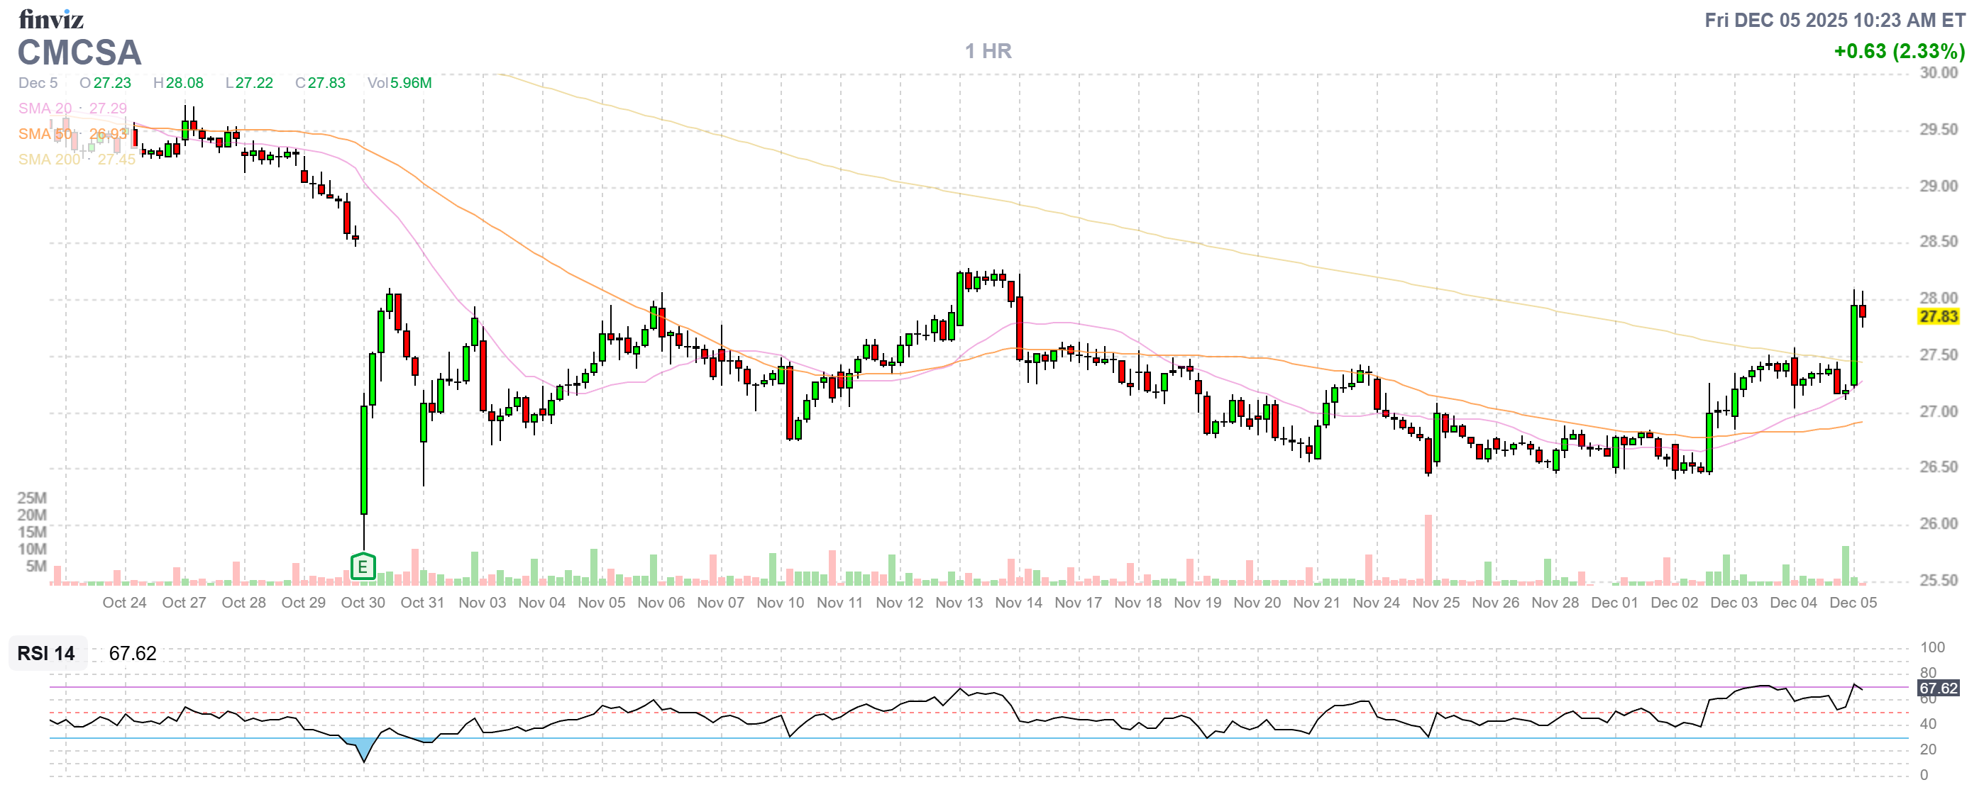Click the yellow 27.83 current price tag
The width and height of the screenshot is (1984, 797).
coord(1938,317)
